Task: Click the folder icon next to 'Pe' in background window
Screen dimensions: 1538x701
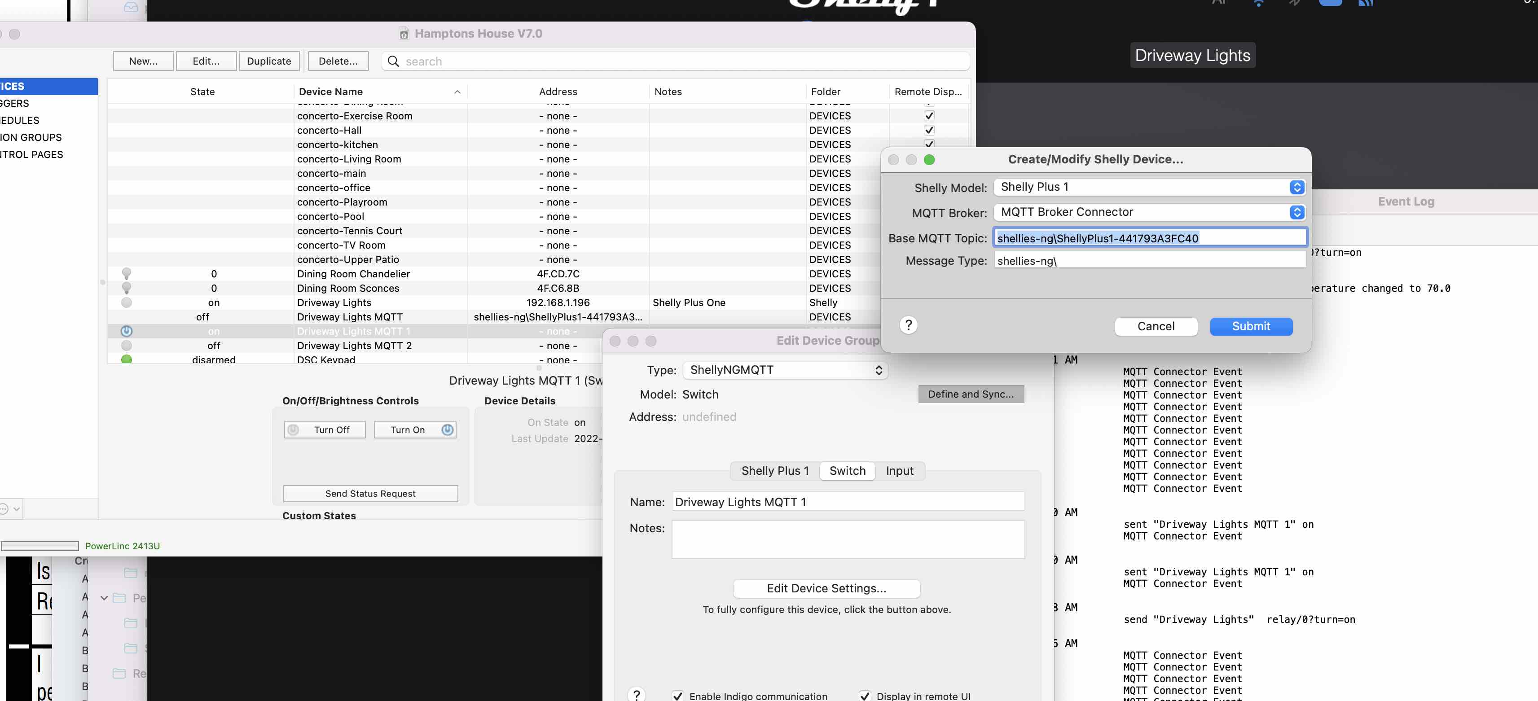Action: [119, 598]
